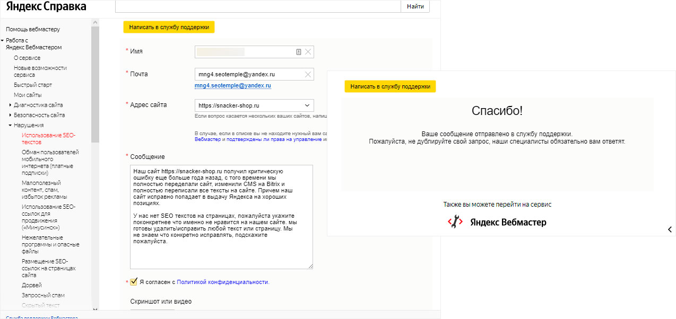This screenshot has height=319, width=676.
Task: Click the Вебмастер и подтверждены ли права link
Action: pyautogui.click(x=258, y=139)
